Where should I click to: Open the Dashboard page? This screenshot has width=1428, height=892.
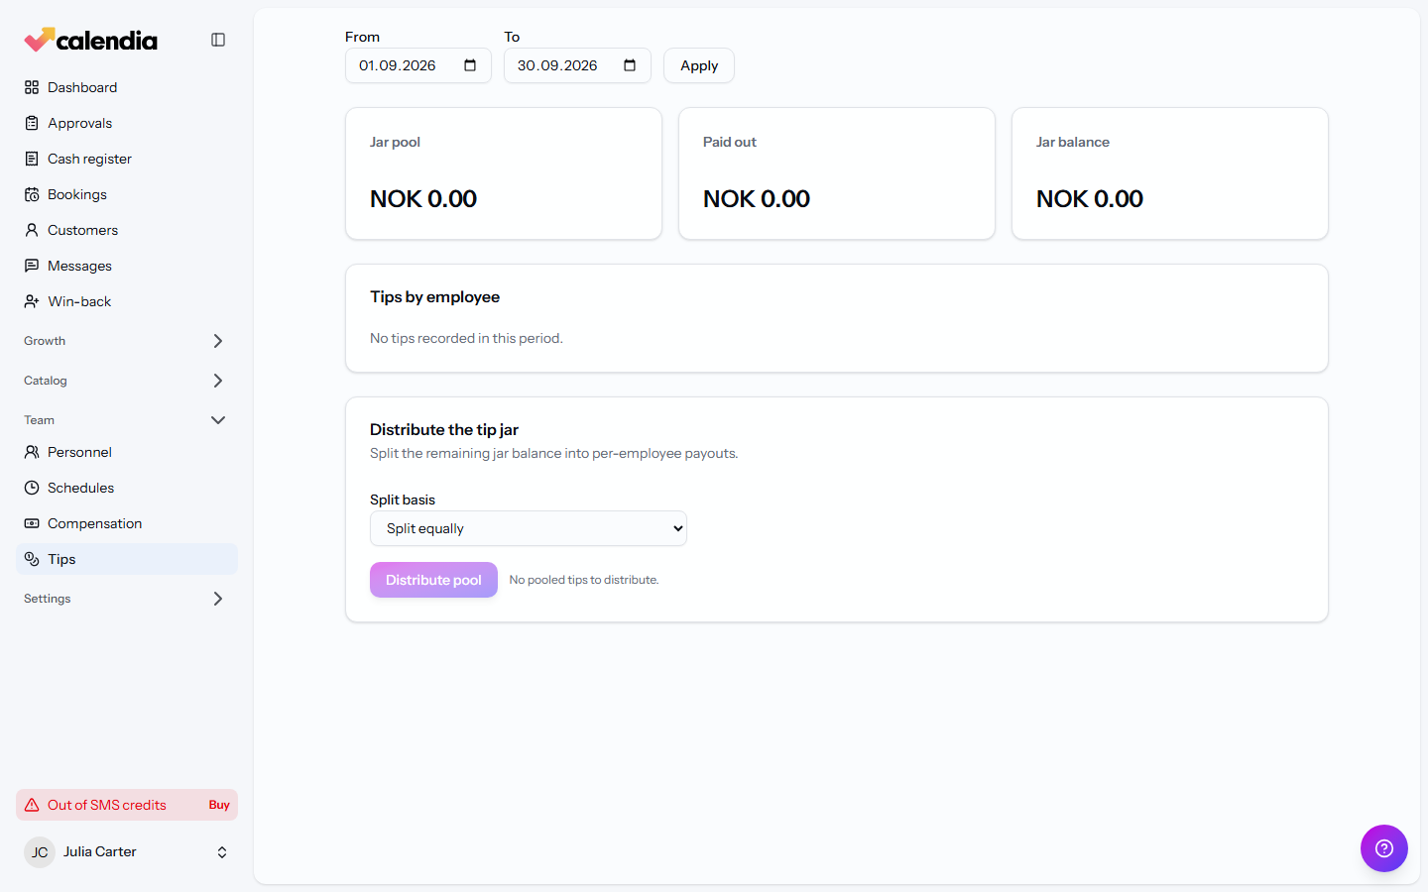point(127,87)
